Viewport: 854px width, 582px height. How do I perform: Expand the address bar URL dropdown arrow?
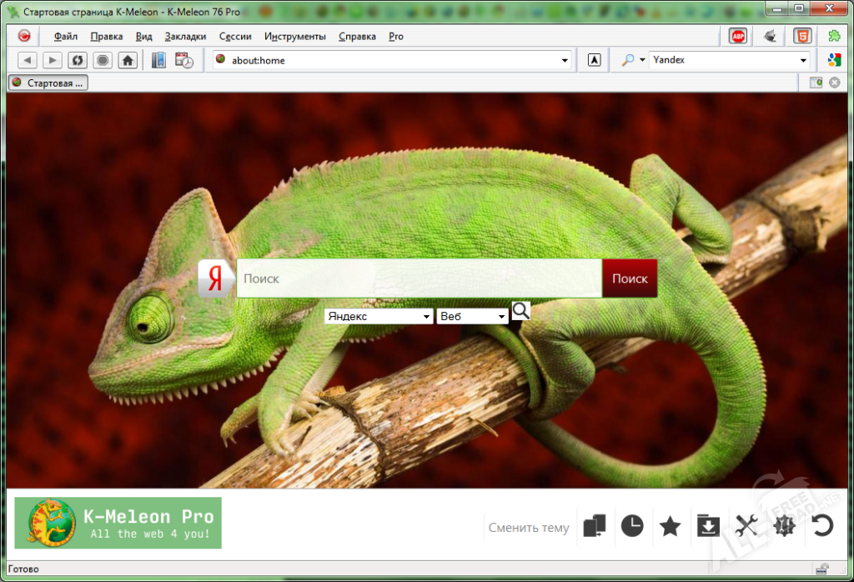point(565,60)
